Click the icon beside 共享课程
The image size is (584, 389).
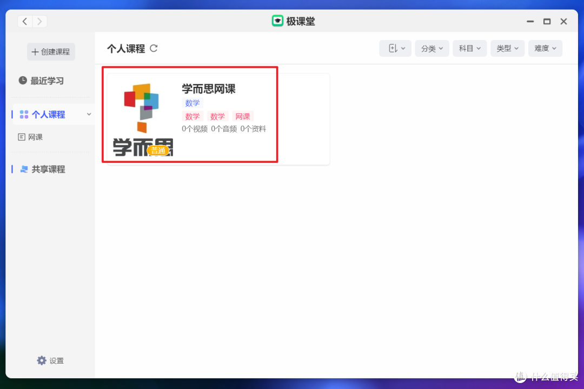pyautogui.click(x=24, y=169)
